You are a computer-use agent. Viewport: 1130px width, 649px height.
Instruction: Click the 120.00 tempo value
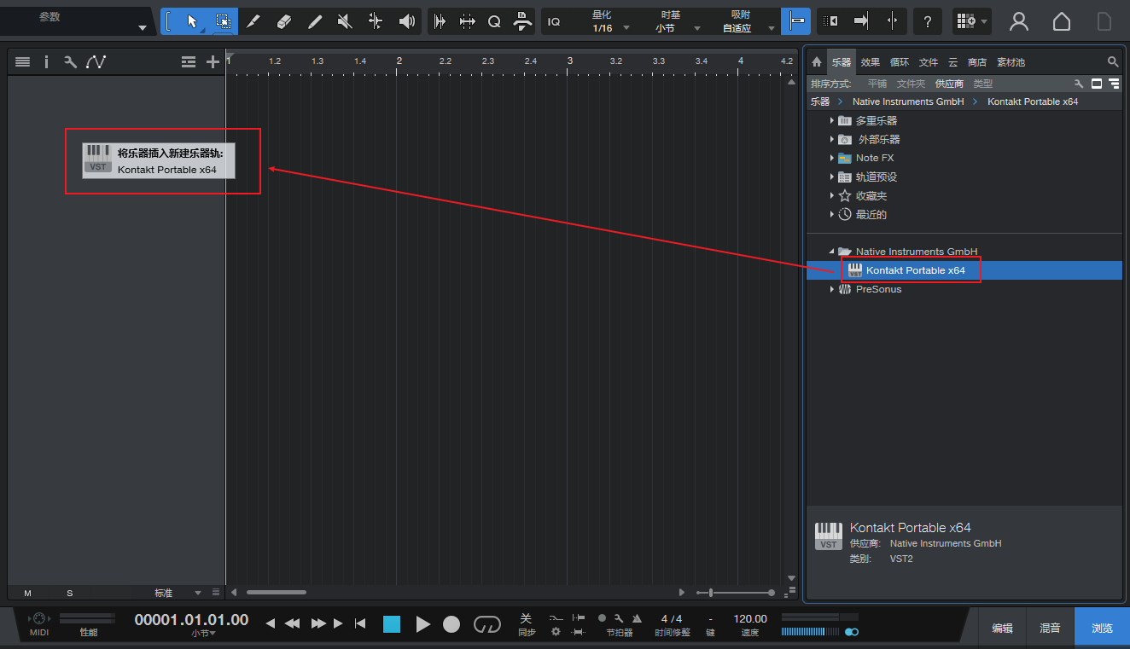(x=750, y=618)
